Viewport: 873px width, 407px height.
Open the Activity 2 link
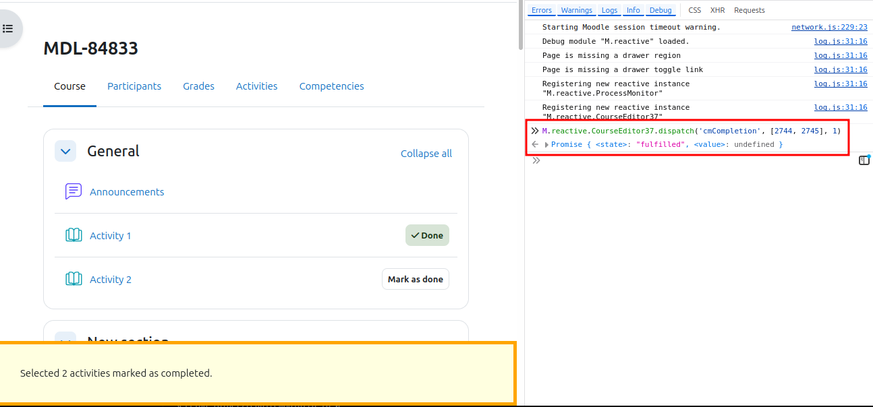point(111,280)
